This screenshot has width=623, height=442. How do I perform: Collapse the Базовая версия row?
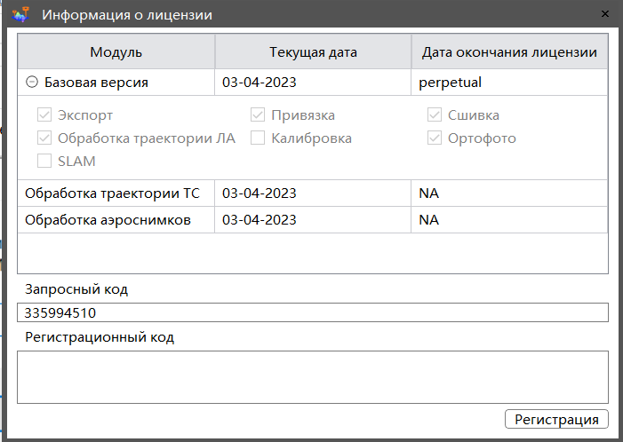point(32,83)
